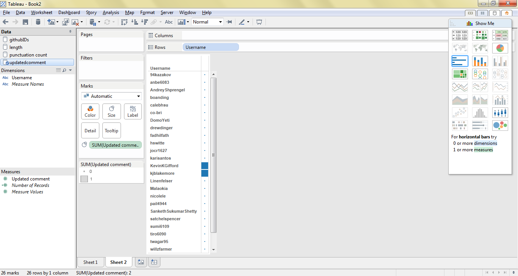518x276 pixels.
Task: Select the Sheet 2 tab
Action: (x=119, y=262)
